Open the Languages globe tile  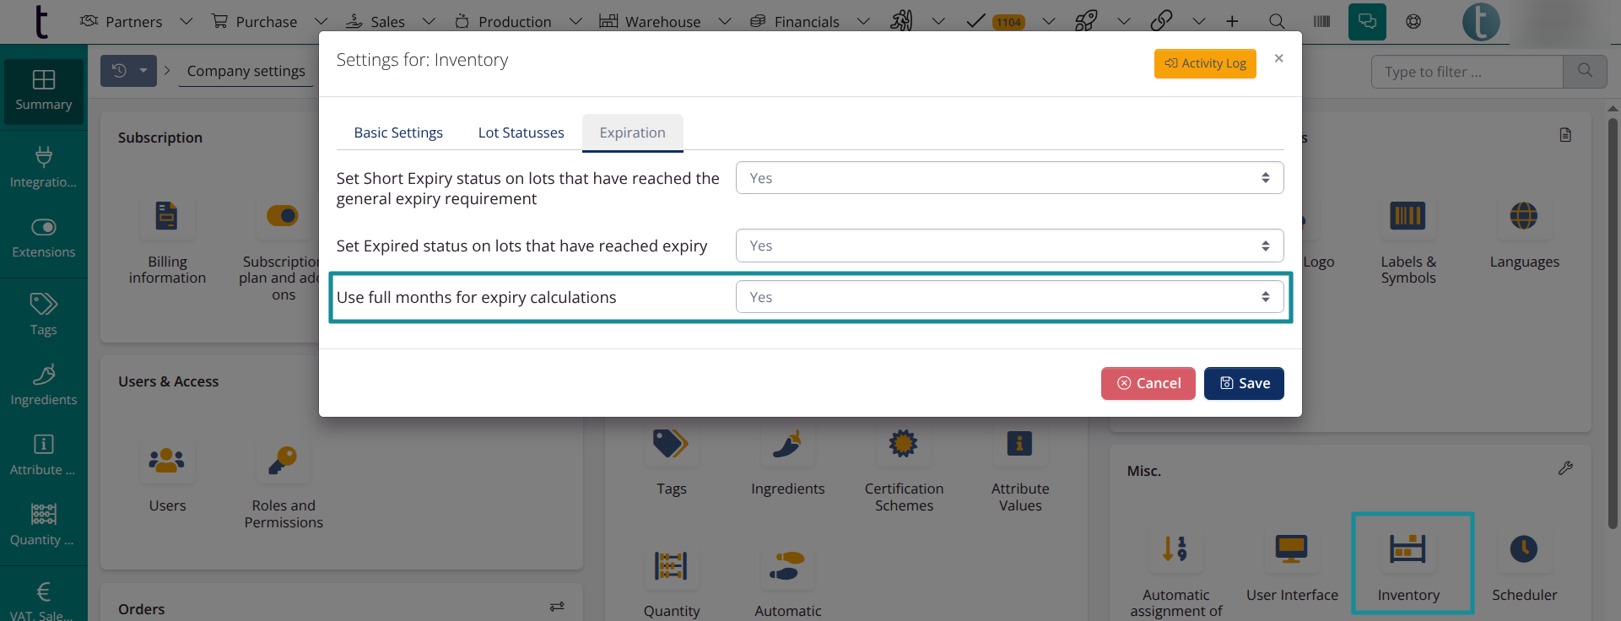[1524, 234]
